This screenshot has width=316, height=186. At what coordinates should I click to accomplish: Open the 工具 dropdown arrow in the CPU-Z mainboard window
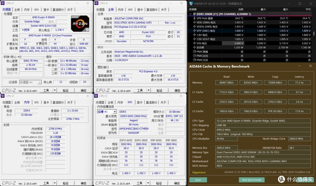coord(149,91)
